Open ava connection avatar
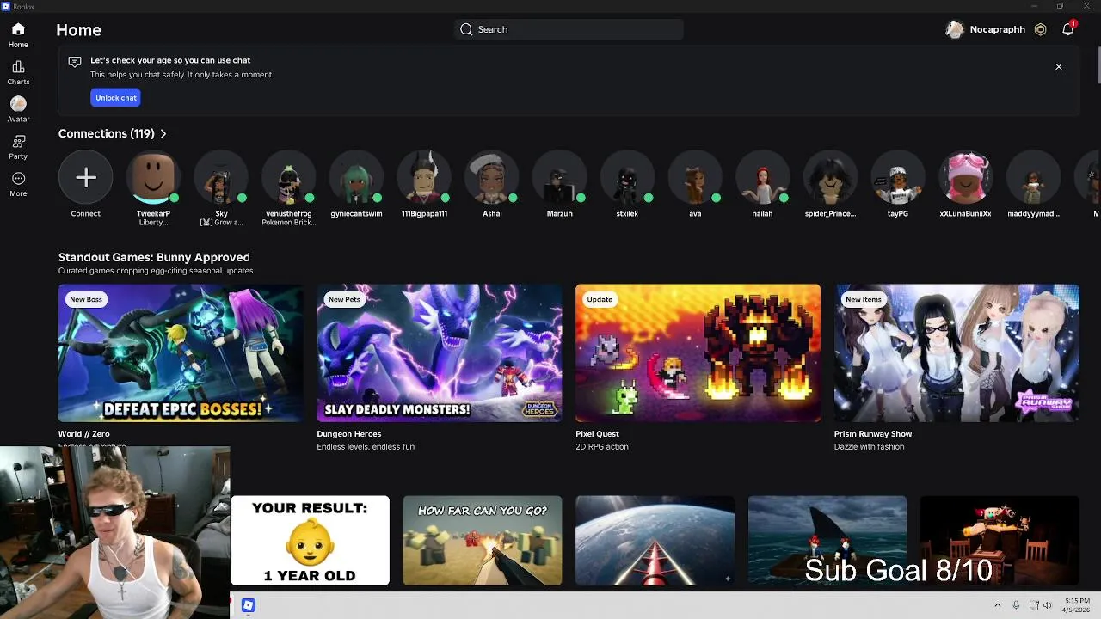The width and height of the screenshot is (1101, 619). [695, 177]
